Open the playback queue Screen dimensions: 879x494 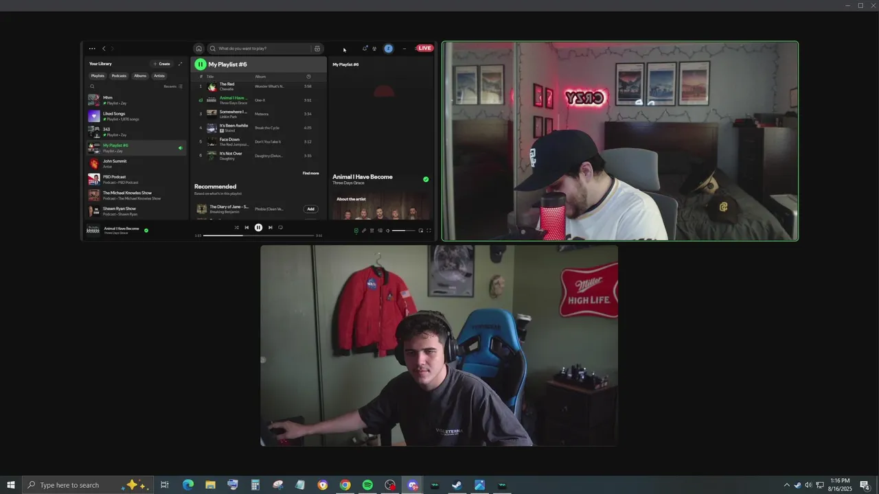(x=372, y=231)
